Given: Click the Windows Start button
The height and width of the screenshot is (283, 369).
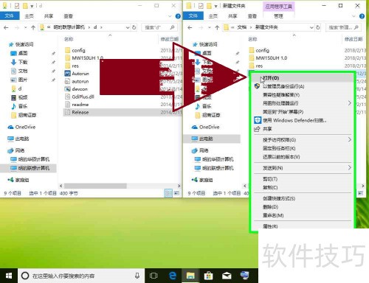Looking at the screenshot, I should 9,276.
